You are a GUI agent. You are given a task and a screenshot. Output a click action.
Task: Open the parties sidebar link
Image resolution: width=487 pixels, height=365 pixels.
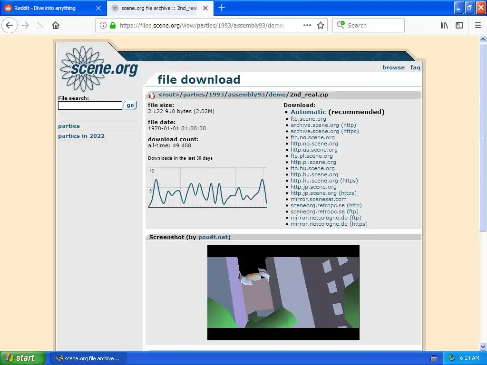pos(69,125)
